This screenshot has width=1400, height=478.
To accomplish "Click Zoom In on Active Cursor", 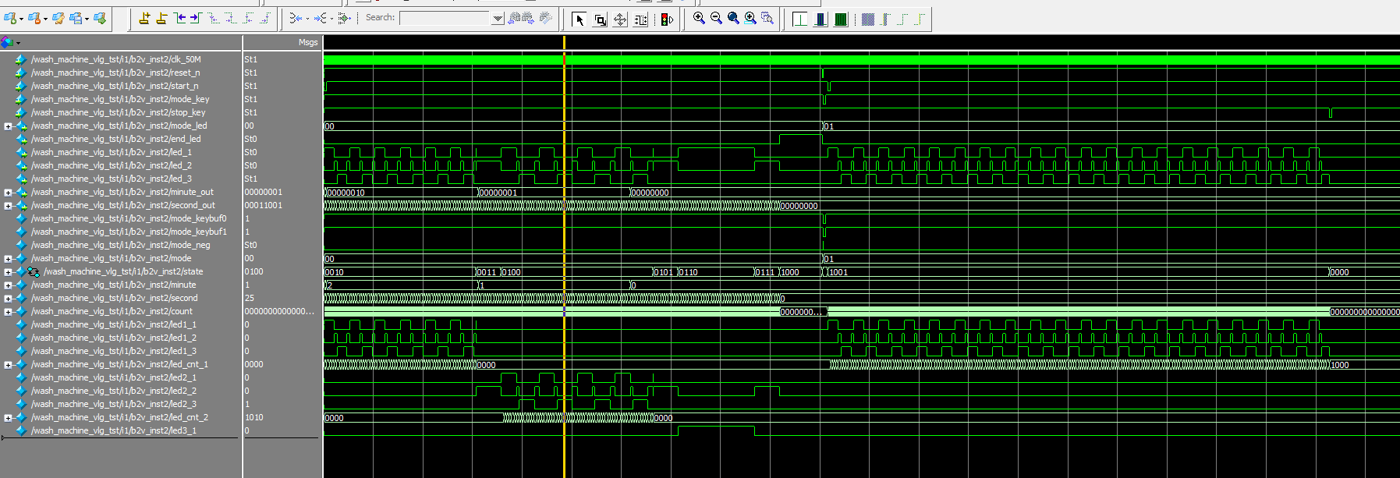I will pyautogui.click(x=750, y=18).
